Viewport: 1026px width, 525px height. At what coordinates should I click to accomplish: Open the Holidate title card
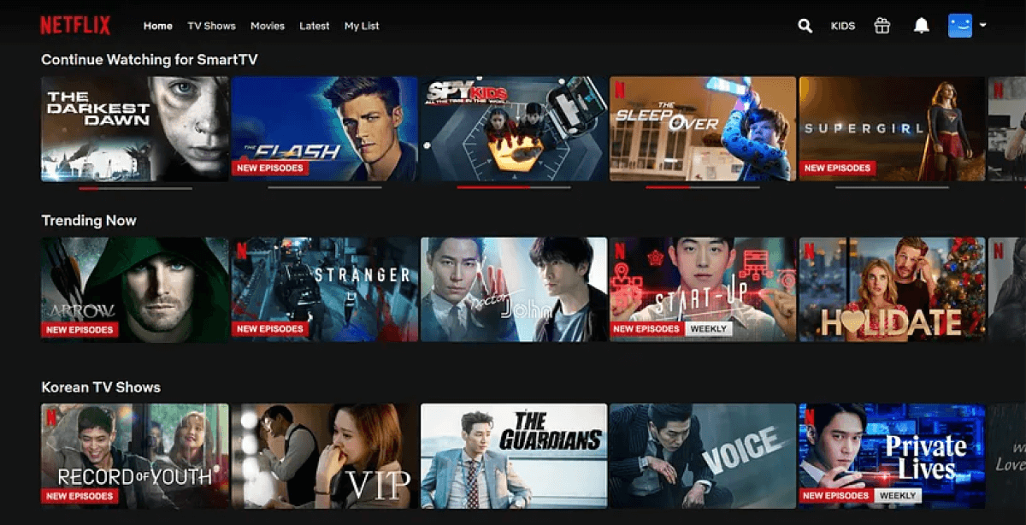tap(892, 290)
